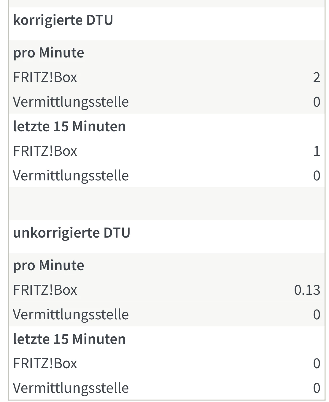Viewport: 329px width, 402px height.
Task: Click the "korrigierte DTU" section heading
Action: click(x=63, y=20)
